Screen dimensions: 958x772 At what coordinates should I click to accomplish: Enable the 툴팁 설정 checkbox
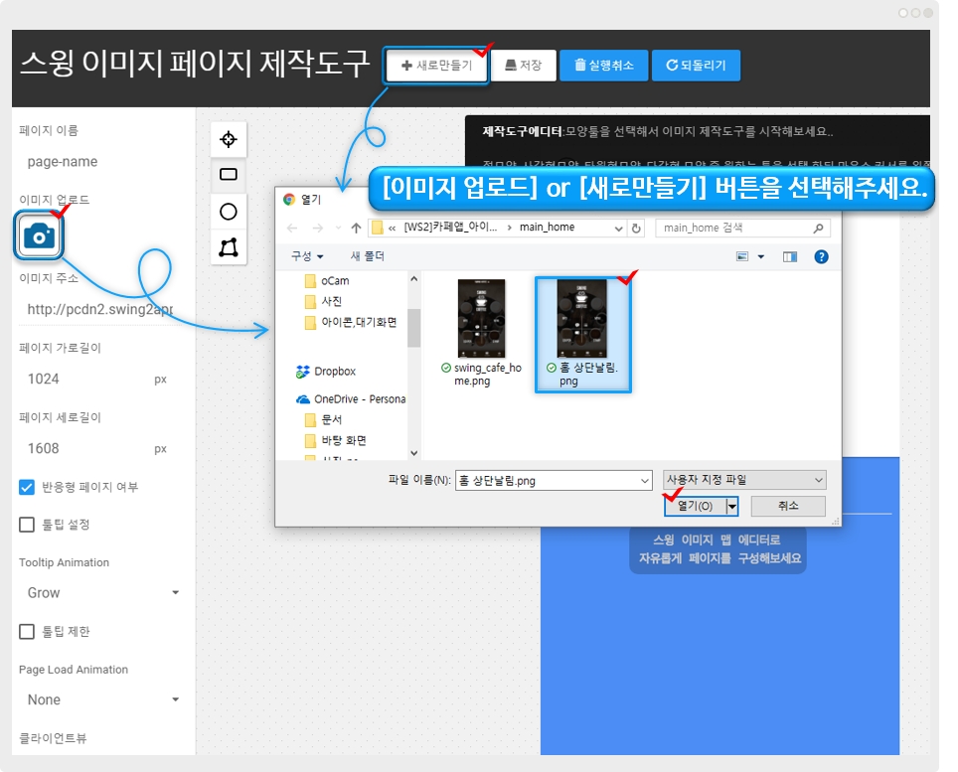(x=28, y=524)
